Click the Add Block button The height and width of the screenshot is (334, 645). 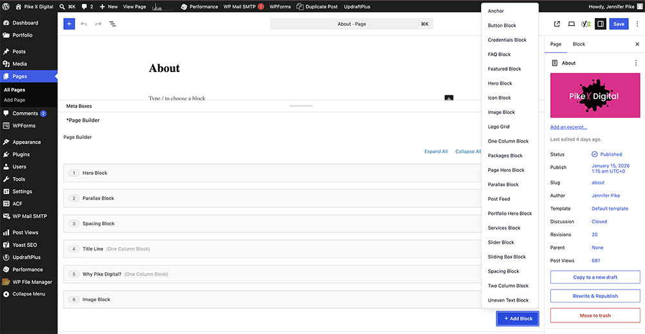[518, 319]
